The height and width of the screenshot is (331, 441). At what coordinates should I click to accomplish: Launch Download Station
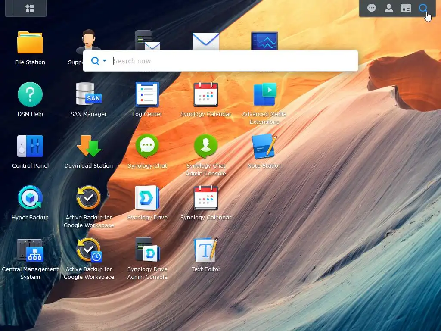click(x=89, y=146)
